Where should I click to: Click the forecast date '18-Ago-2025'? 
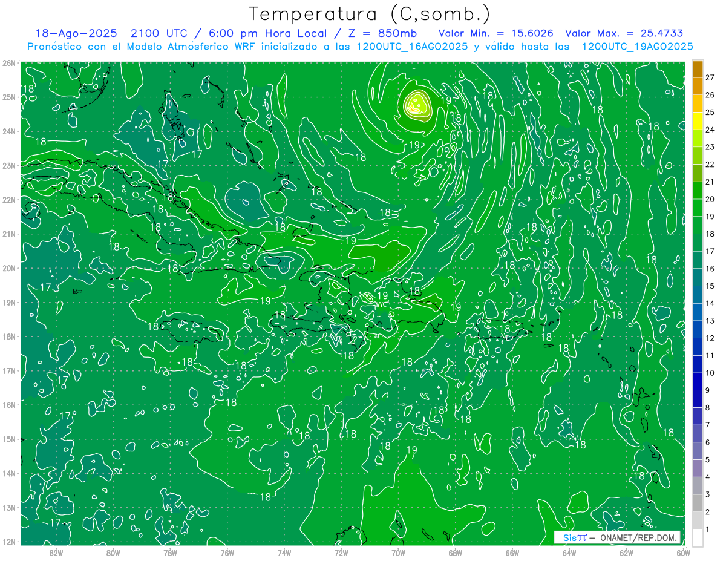tap(77, 33)
